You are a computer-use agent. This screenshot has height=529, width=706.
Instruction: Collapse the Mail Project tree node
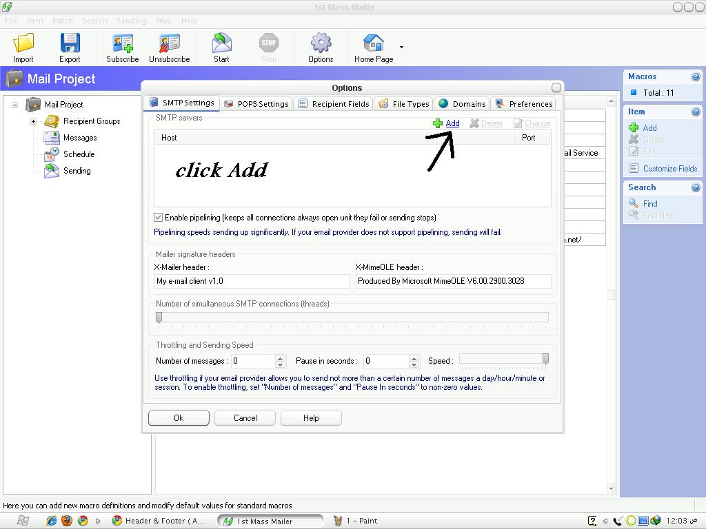[x=15, y=105]
